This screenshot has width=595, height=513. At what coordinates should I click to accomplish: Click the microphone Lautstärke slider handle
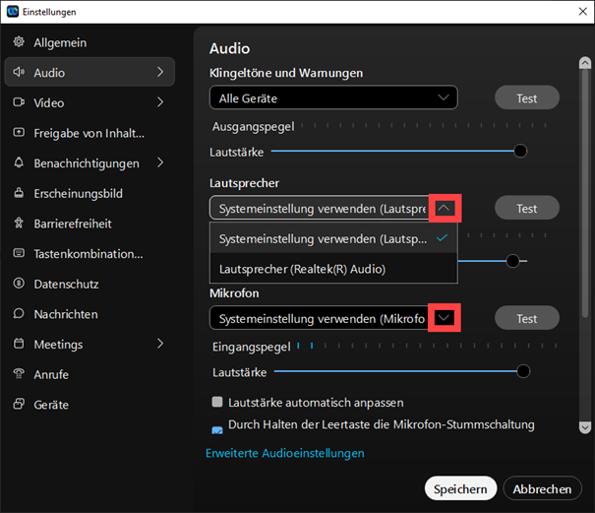click(x=523, y=371)
